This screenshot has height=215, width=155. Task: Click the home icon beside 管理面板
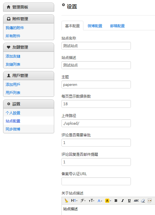tap(8, 7)
